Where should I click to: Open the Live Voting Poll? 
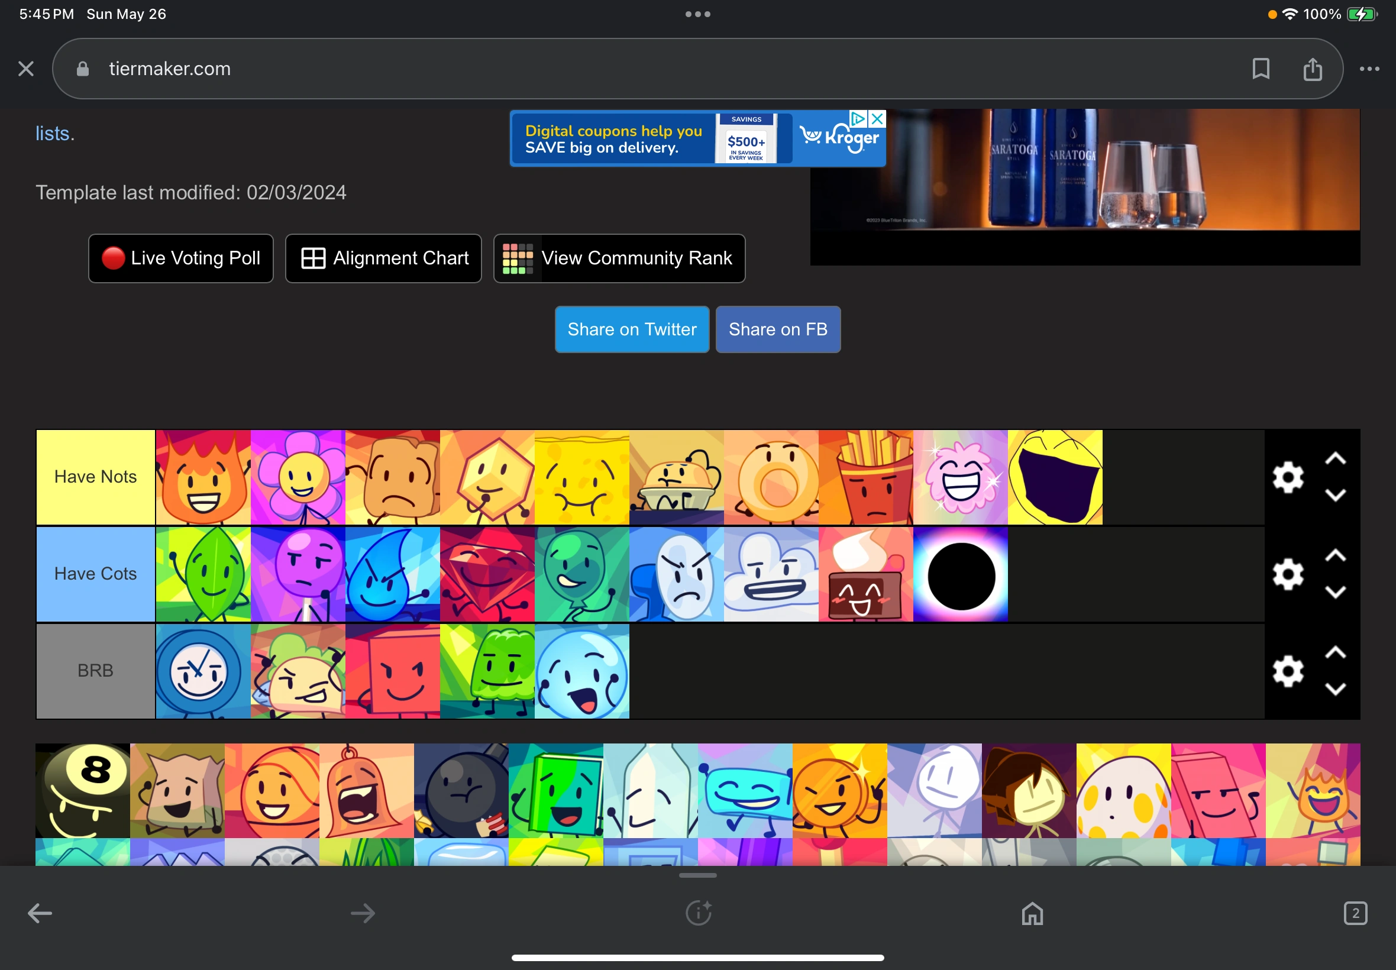(x=180, y=258)
